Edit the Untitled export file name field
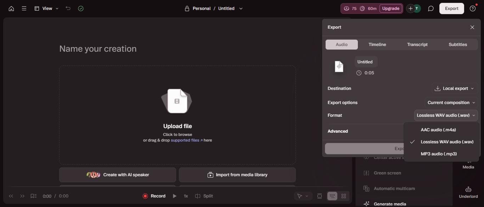484x207 pixels. 366,62
